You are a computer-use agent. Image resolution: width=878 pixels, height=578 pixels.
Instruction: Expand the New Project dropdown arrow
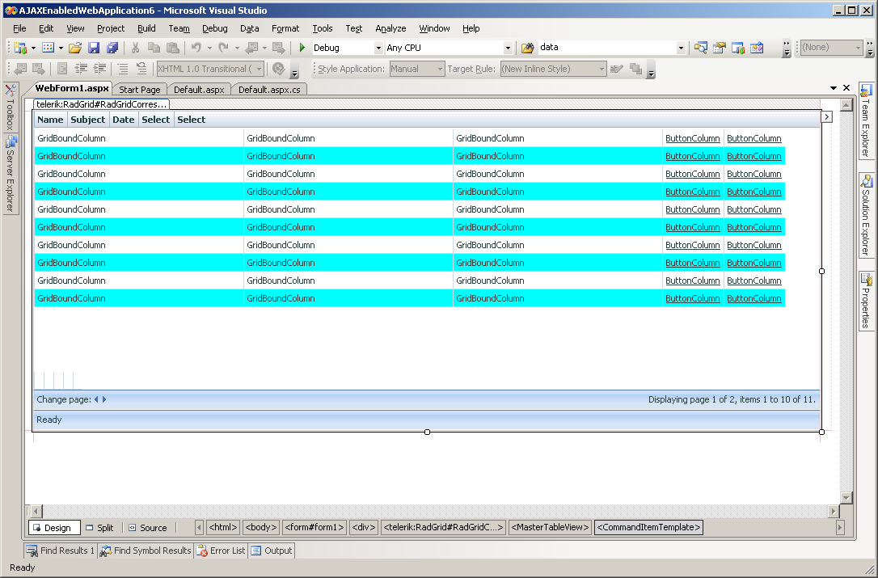33,49
